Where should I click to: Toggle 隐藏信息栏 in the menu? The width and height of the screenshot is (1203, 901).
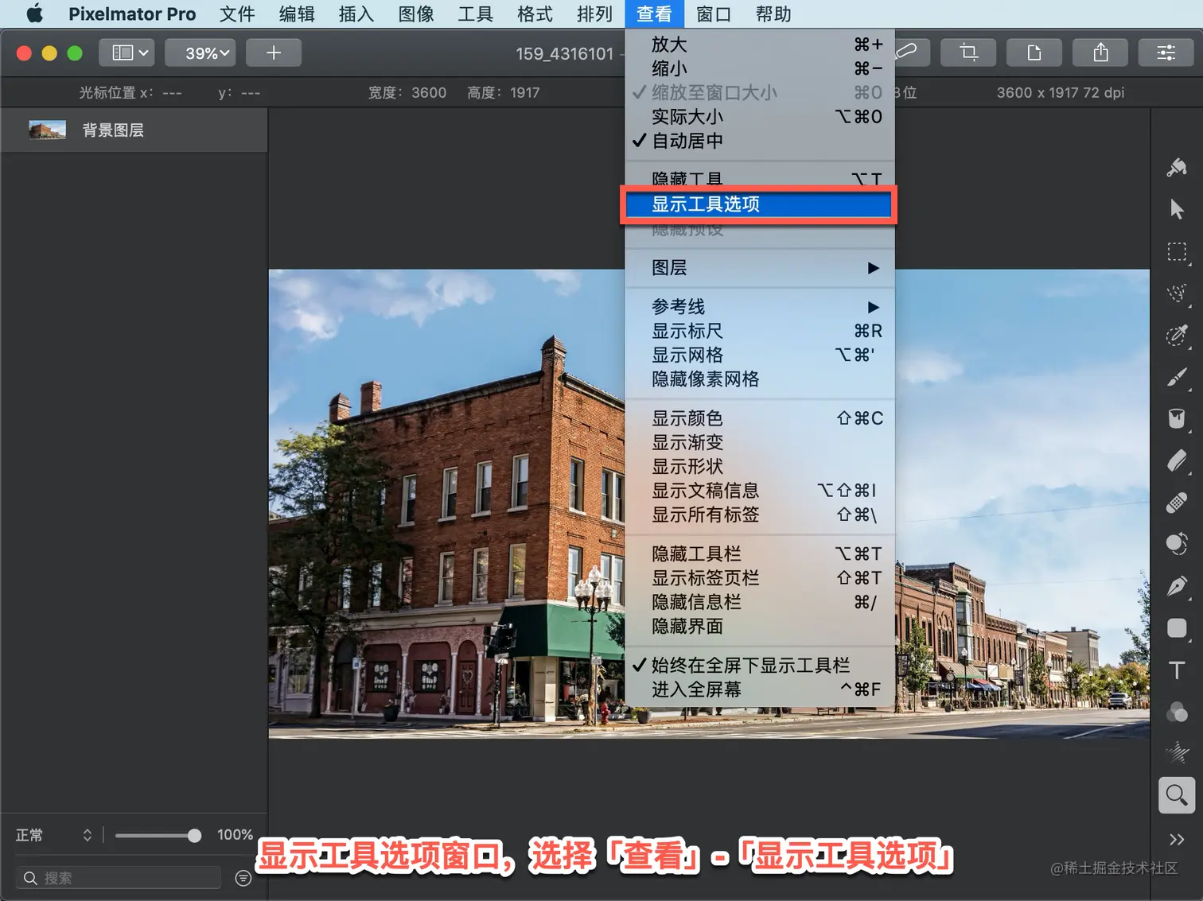click(x=761, y=602)
